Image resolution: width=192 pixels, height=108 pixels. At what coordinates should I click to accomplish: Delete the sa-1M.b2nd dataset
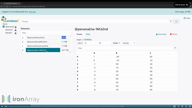(x=173, y=34)
